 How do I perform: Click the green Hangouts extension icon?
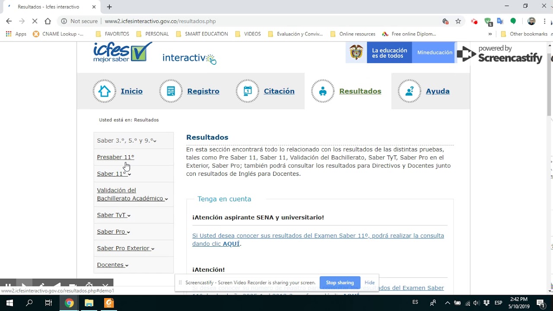[x=513, y=21]
